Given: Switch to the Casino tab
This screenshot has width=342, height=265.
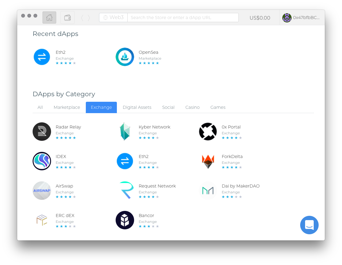Looking at the screenshot, I should point(193,107).
